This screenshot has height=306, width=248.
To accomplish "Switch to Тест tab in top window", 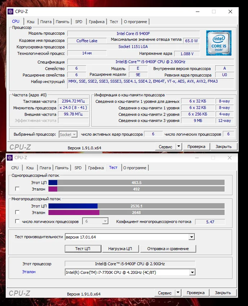I will click(x=114, y=22).
